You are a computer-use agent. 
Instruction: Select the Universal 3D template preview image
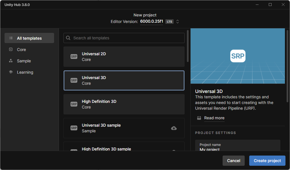point(238,56)
